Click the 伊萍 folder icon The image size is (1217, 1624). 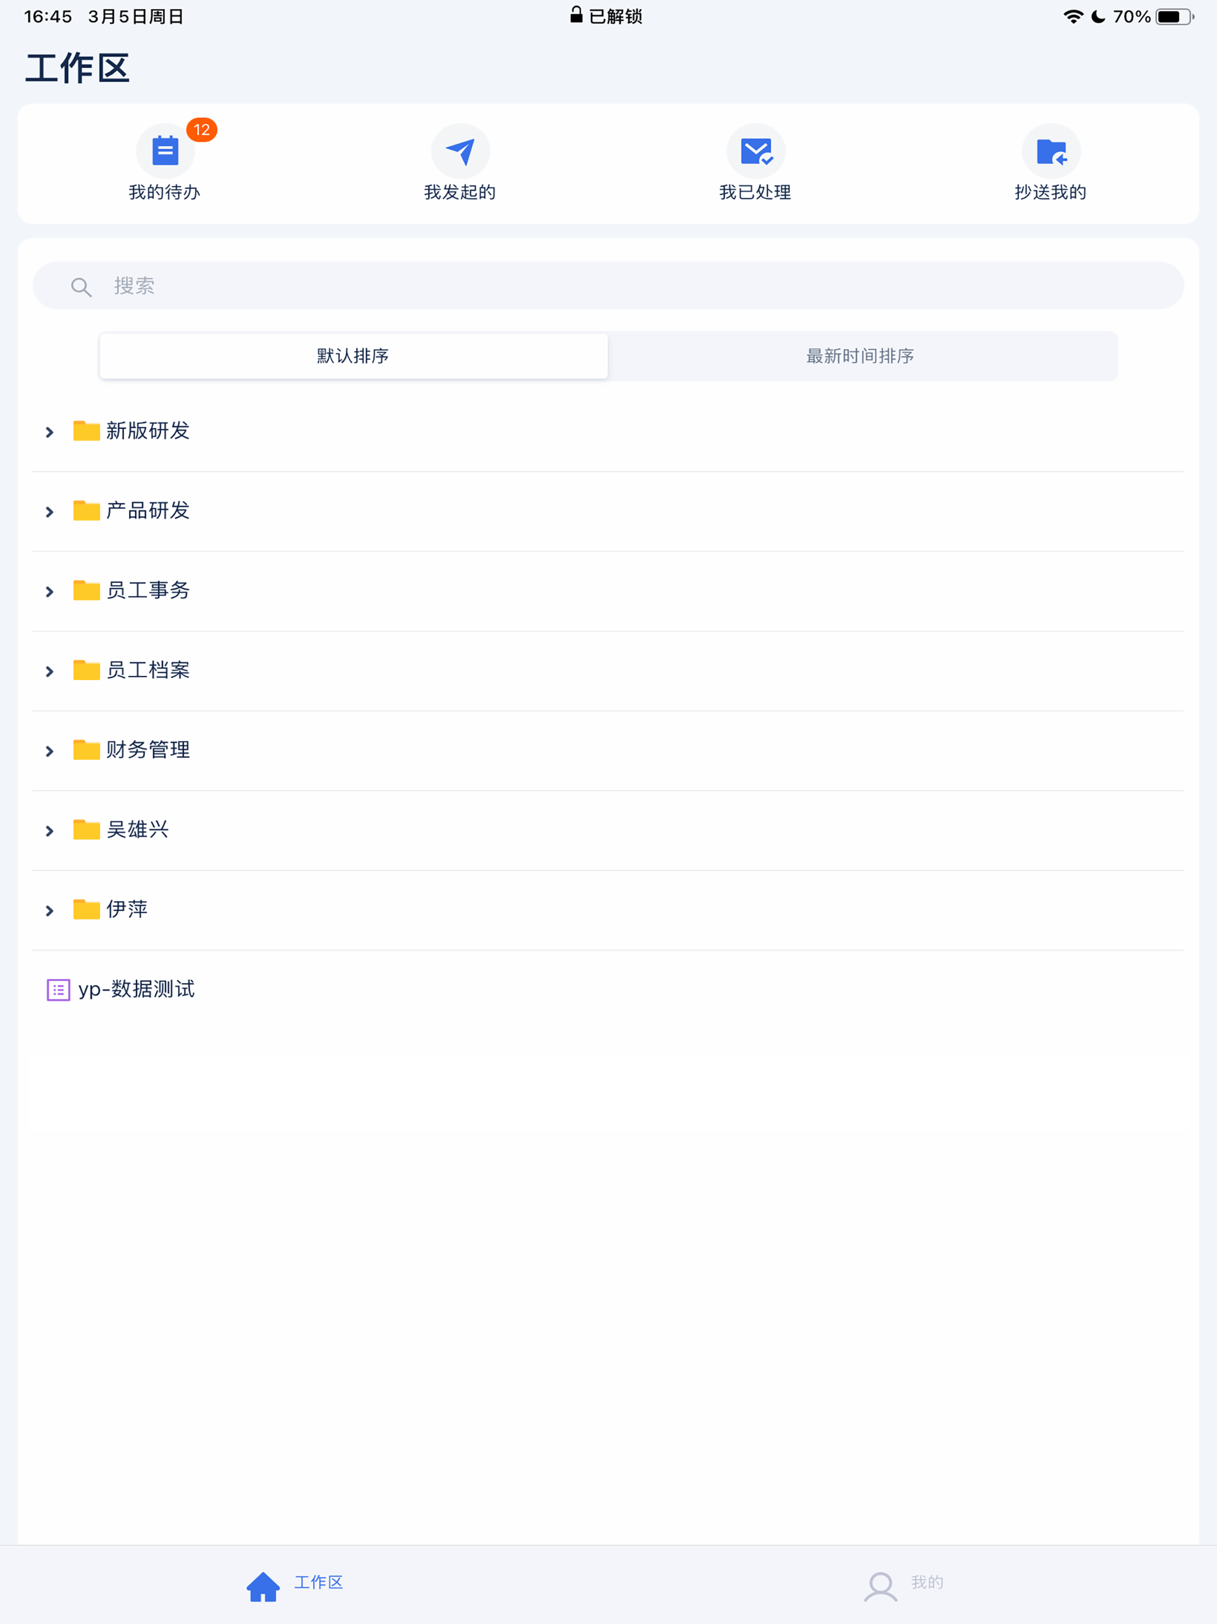(x=87, y=909)
